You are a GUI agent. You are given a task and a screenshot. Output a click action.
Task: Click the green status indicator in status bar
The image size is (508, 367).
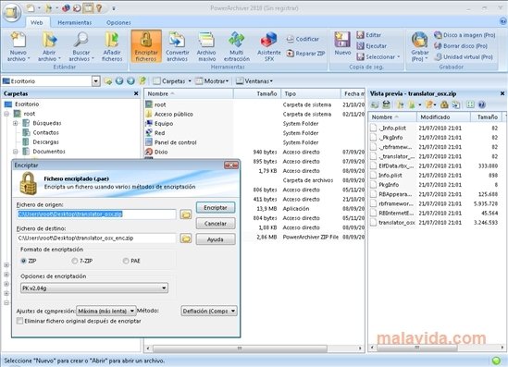click(496, 361)
